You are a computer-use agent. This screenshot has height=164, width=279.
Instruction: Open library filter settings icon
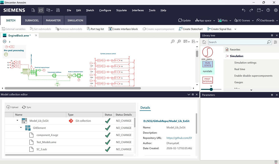(x=276, y=42)
